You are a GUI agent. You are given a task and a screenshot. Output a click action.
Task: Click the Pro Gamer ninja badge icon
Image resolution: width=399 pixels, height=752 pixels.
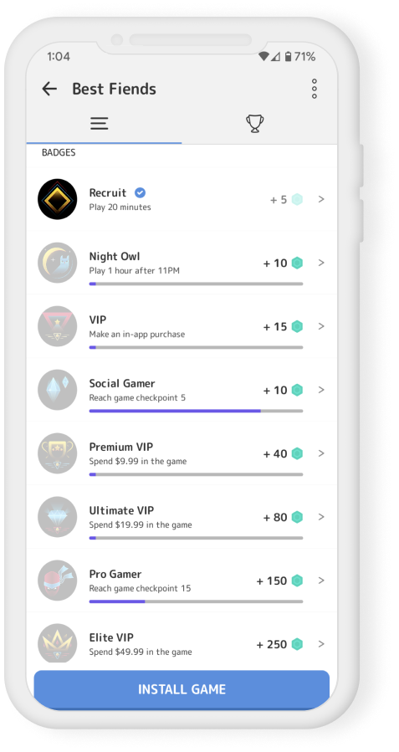58,581
